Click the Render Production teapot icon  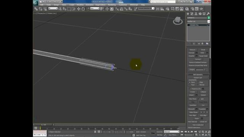click(x=201, y=9)
